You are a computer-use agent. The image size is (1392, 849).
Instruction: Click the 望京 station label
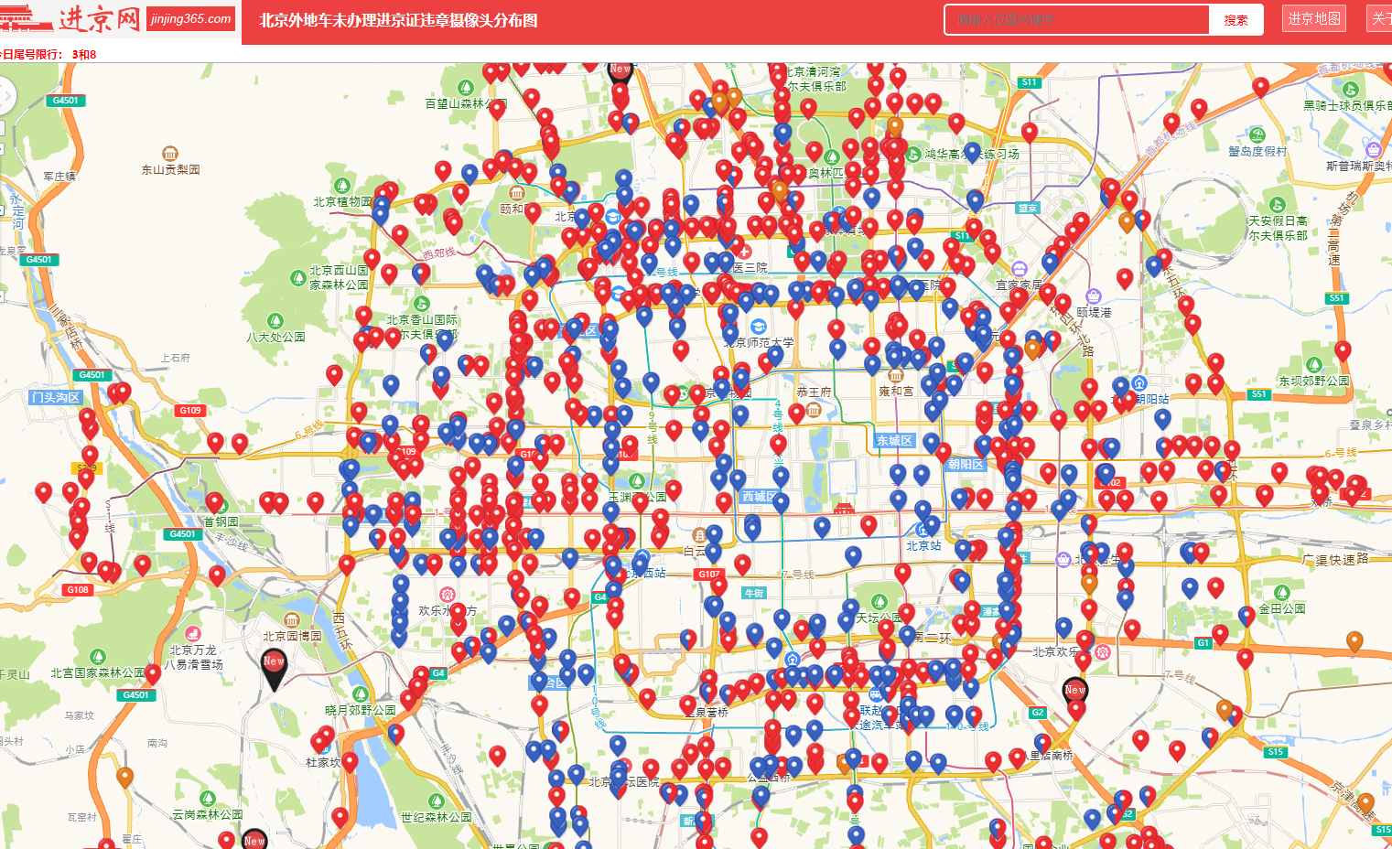(x=1028, y=208)
